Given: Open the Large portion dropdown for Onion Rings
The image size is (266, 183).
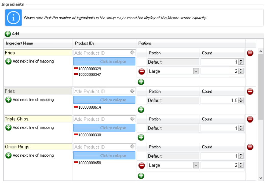Looking at the screenshot, I should point(196,165).
